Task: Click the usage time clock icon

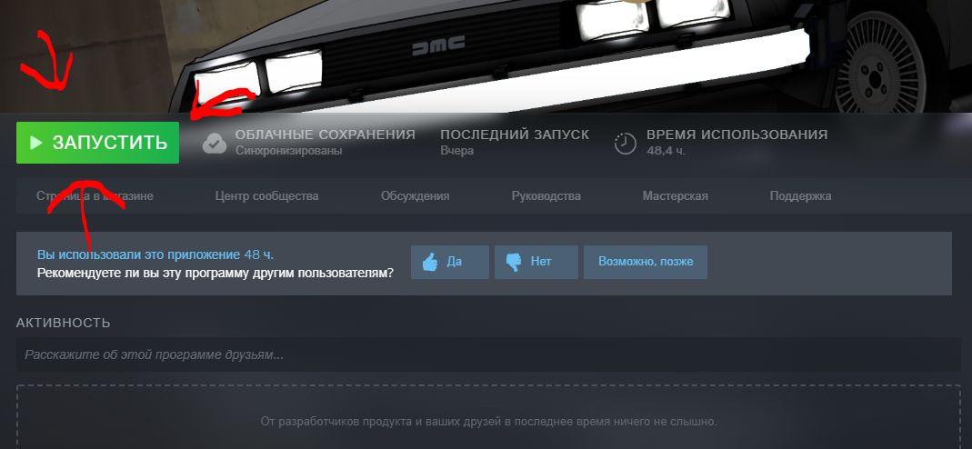Action: pos(625,143)
